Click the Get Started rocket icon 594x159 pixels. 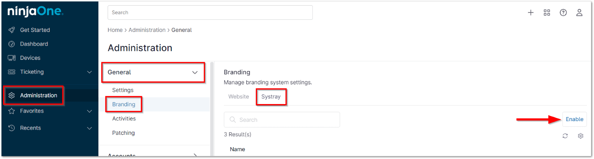coord(12,30)
